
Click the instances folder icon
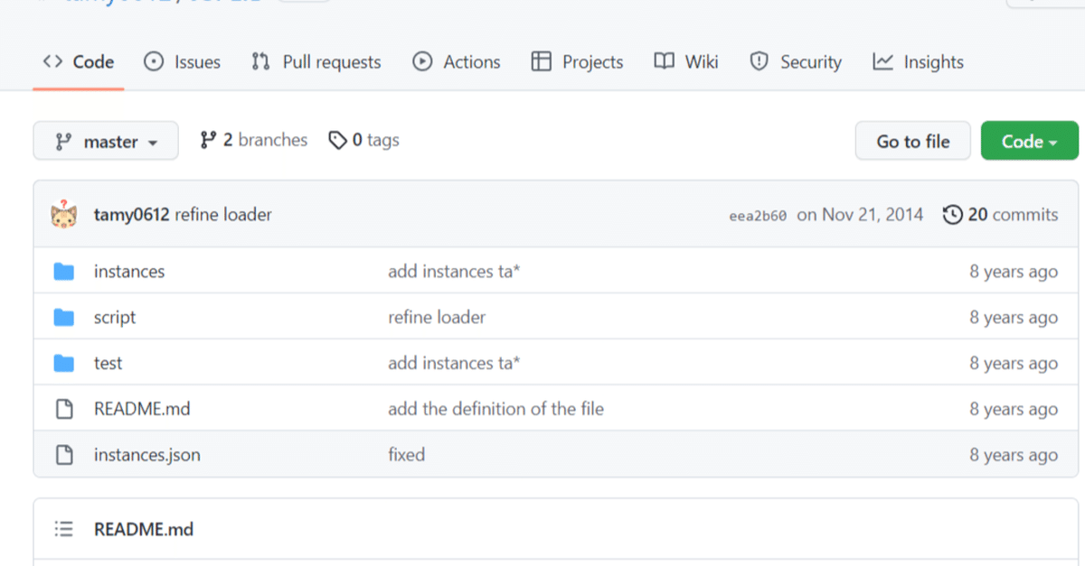coord(63,272)
